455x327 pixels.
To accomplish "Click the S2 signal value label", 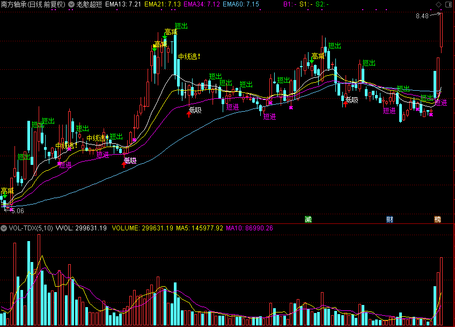I will click(322, 4).
